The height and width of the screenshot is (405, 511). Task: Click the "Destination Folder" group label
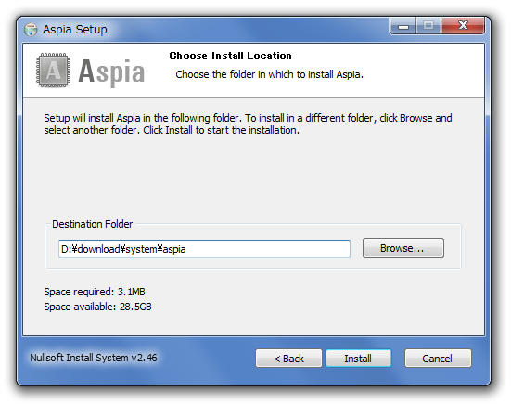click(92, 224)
